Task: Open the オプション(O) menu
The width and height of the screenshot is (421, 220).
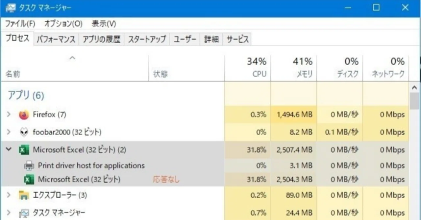Action: point(63,24)
